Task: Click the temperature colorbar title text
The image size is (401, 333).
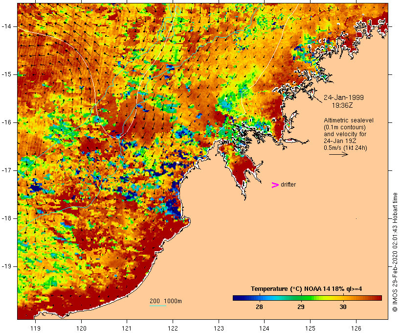Action: 307,289
